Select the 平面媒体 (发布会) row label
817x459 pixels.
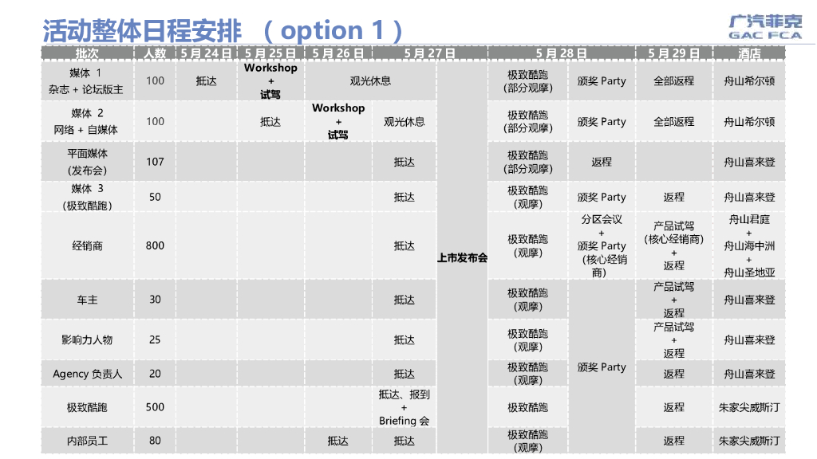(x=87, y=162)
